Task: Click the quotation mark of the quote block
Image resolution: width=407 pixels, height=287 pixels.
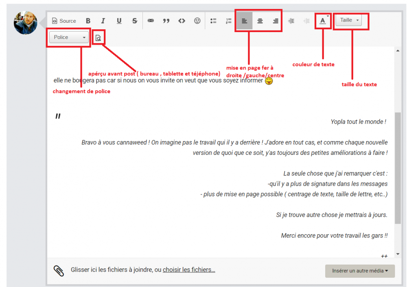Action: [x=58, y=116]
